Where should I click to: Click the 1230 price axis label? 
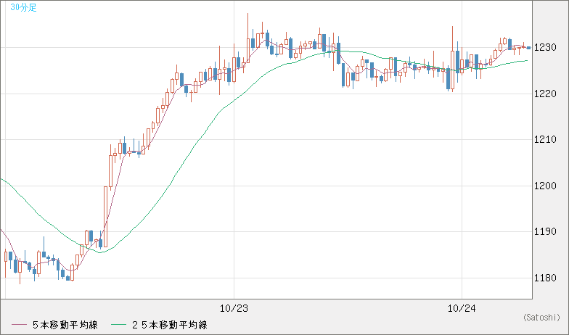546,48
